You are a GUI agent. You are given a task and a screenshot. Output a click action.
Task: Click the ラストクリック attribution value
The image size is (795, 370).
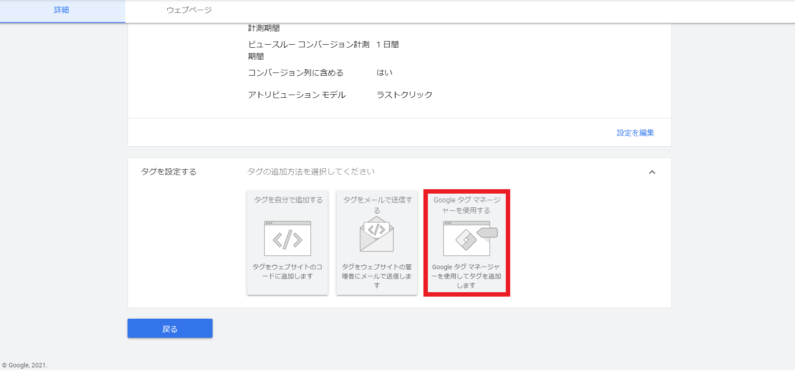404,95
